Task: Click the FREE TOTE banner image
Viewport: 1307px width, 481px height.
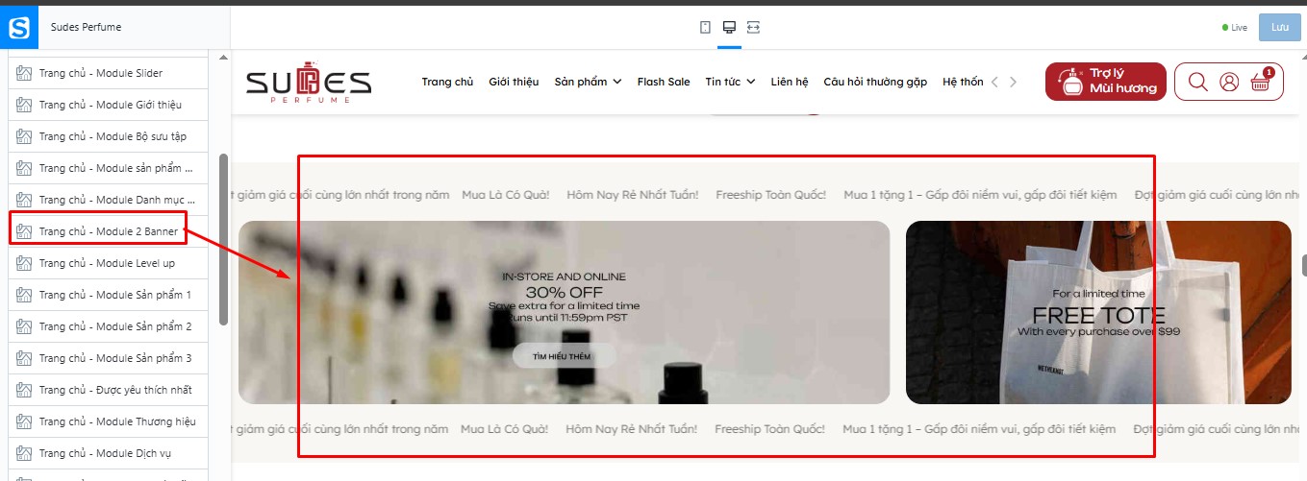Action: coord(1098,312)
